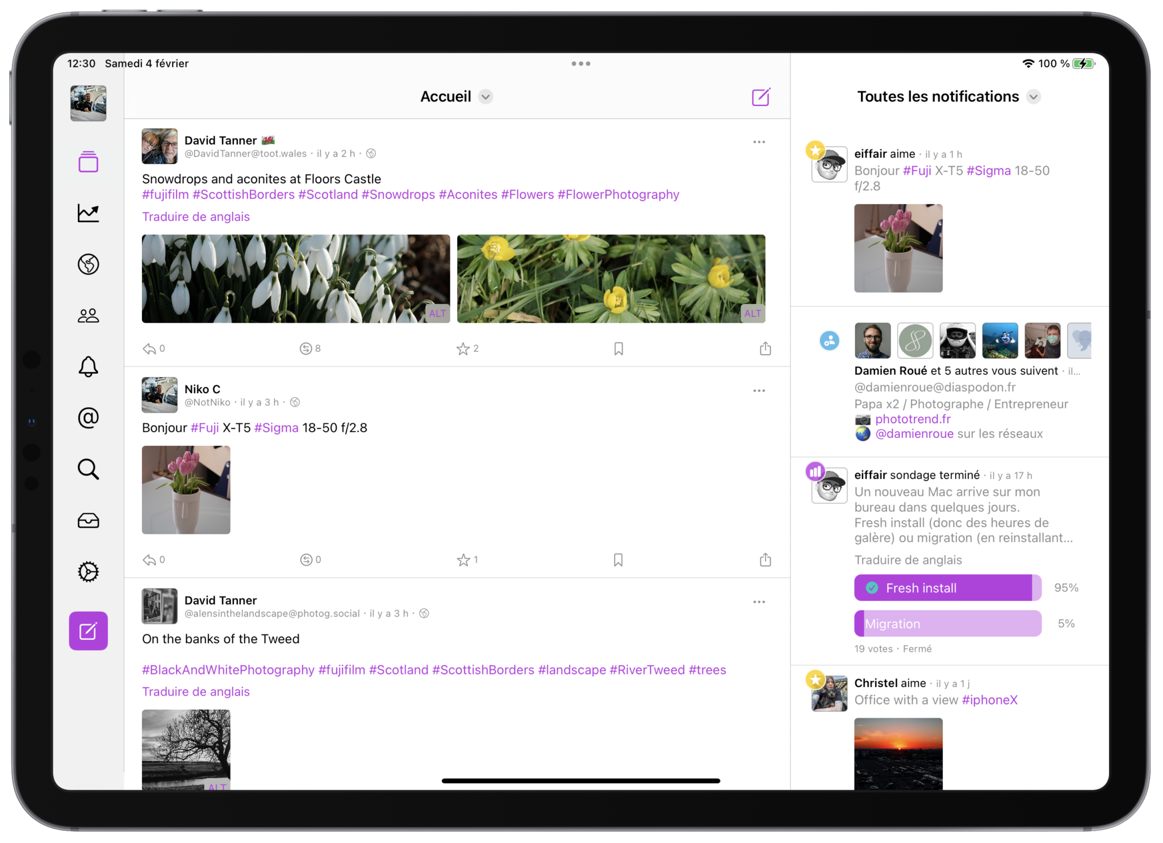
Task: Open more options for Tweed post
Action: click(759, 602)
